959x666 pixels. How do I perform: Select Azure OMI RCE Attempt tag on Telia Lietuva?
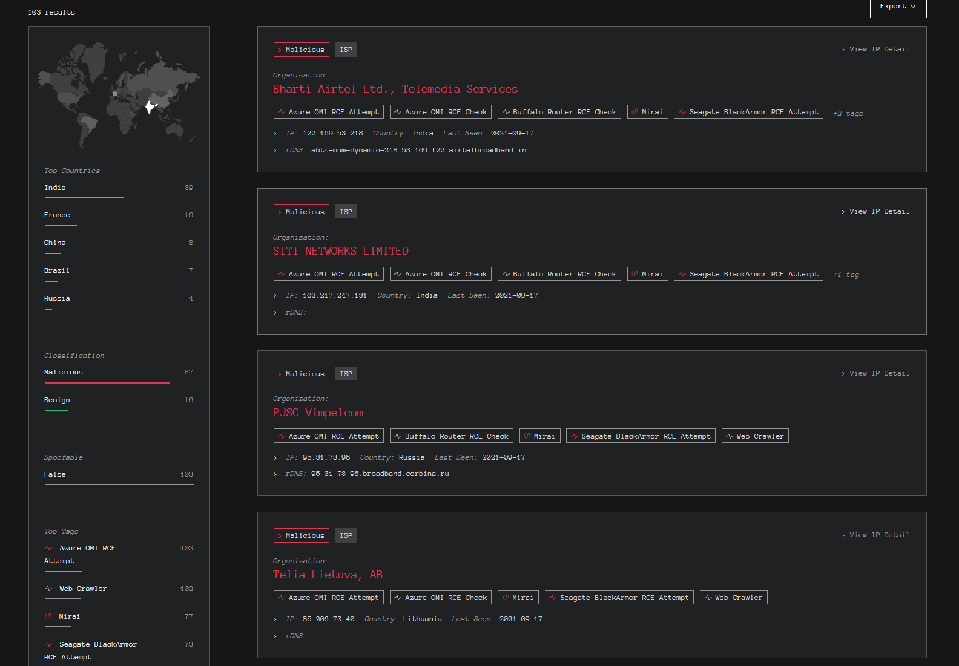pos(329,598)
